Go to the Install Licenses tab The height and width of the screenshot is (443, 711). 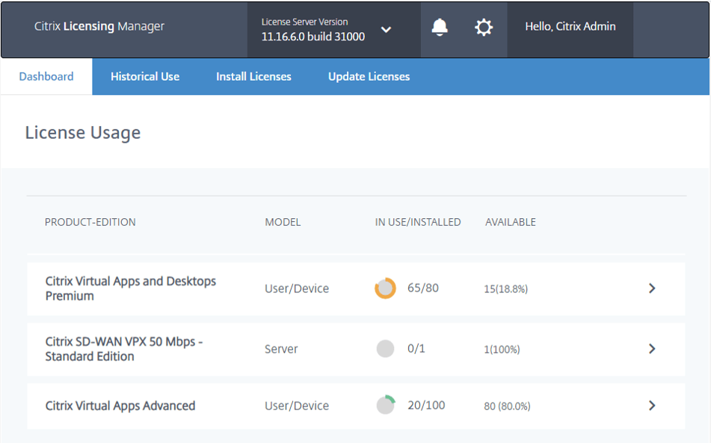click(x=253, y=76)
